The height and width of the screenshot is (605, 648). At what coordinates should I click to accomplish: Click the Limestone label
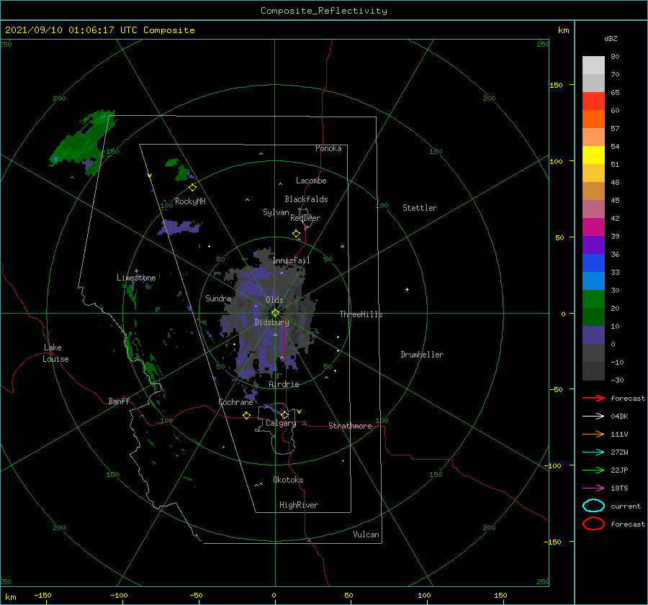(x=136, y=278)
